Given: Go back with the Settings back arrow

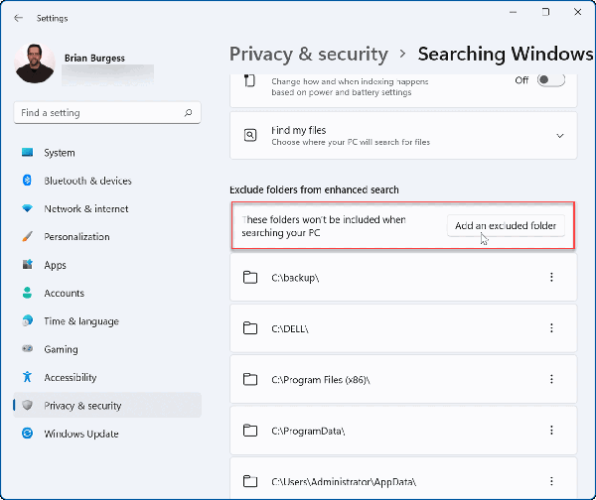Looking at the screenshot, I should [18, 18].
